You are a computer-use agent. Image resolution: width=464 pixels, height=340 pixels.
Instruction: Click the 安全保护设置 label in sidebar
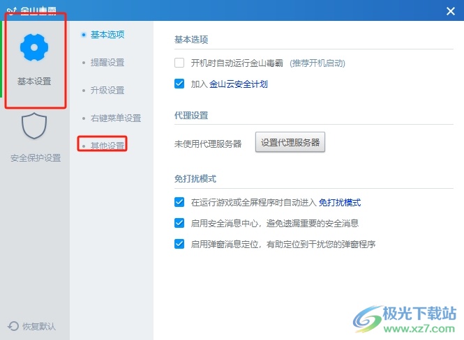point(36,158)
